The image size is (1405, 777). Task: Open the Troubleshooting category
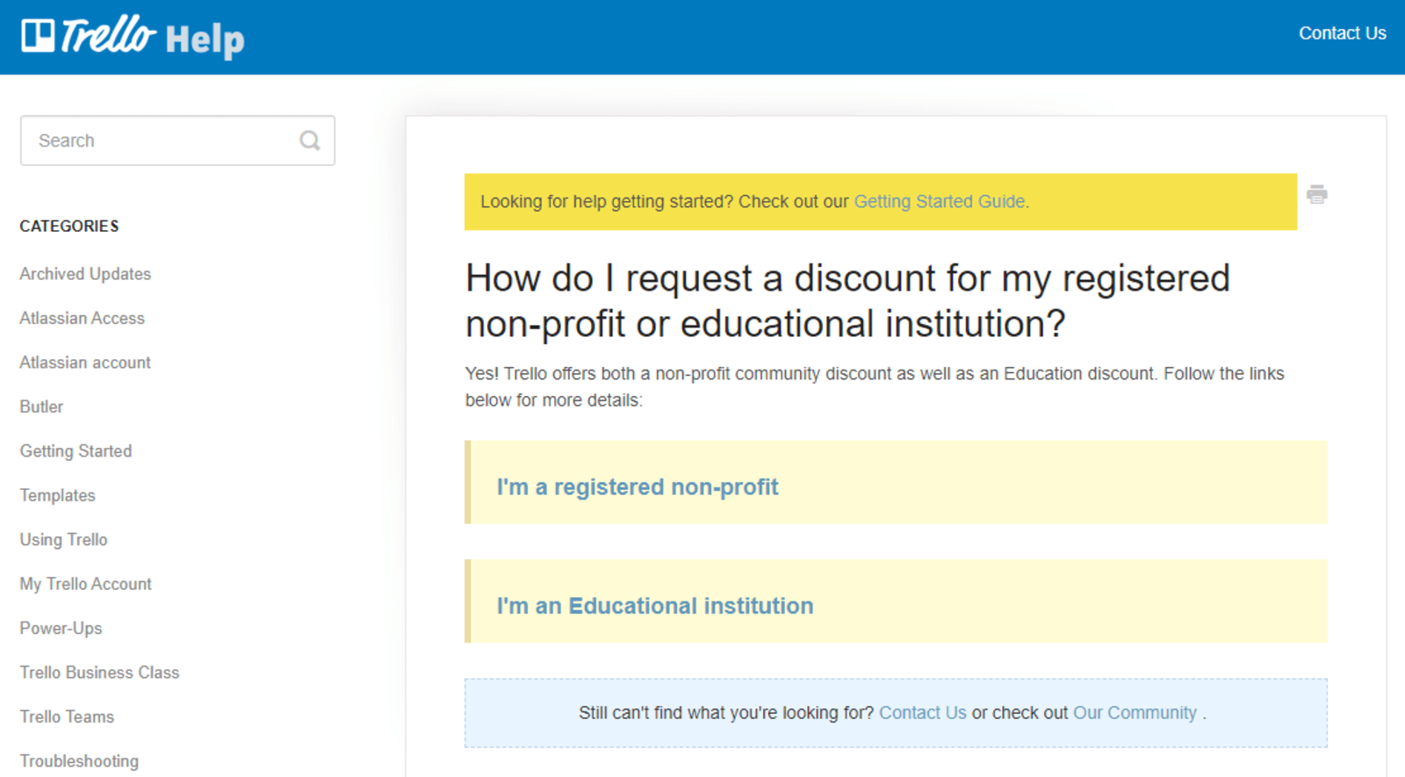click(79, 760)
